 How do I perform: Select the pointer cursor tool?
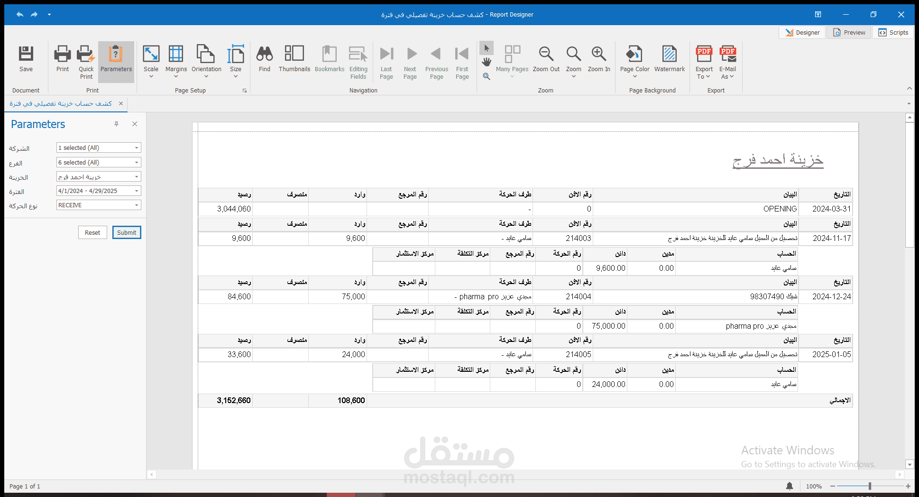[x=487, y=48]
